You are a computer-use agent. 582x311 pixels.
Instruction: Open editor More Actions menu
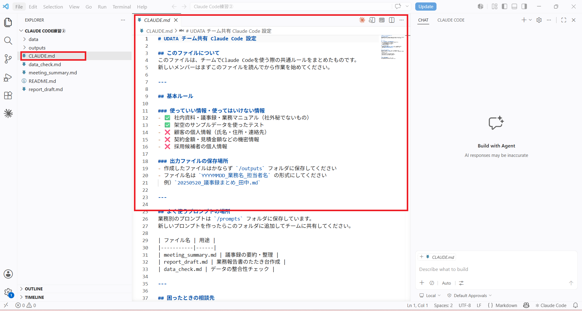pos(402,20)
